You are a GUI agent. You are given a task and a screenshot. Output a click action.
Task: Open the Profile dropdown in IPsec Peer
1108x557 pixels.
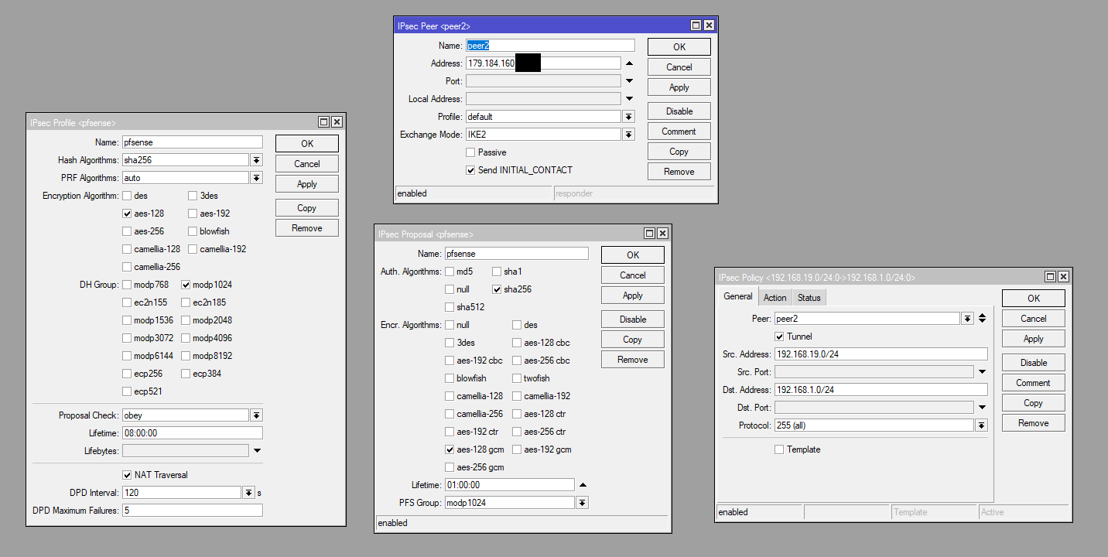pos(628,117)
